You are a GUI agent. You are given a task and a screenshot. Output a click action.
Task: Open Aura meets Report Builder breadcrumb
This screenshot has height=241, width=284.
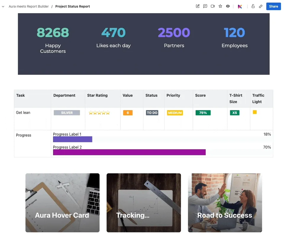[29, 7]
